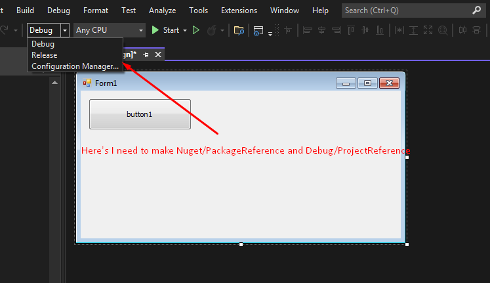The width and height of the screenshot is (490, 283).
Task: Click the Make Same Width icon
Action: pos(399,30)
